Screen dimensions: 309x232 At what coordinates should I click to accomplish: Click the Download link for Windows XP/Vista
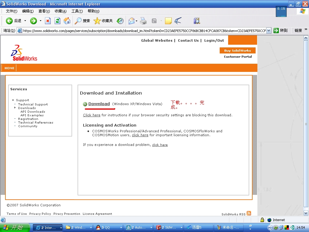click(99, 104)
